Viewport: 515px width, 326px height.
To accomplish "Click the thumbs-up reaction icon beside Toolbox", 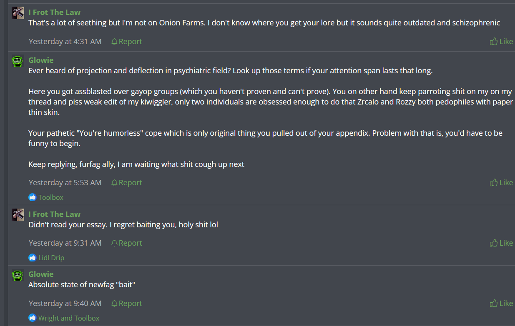I will pos(33,197).
